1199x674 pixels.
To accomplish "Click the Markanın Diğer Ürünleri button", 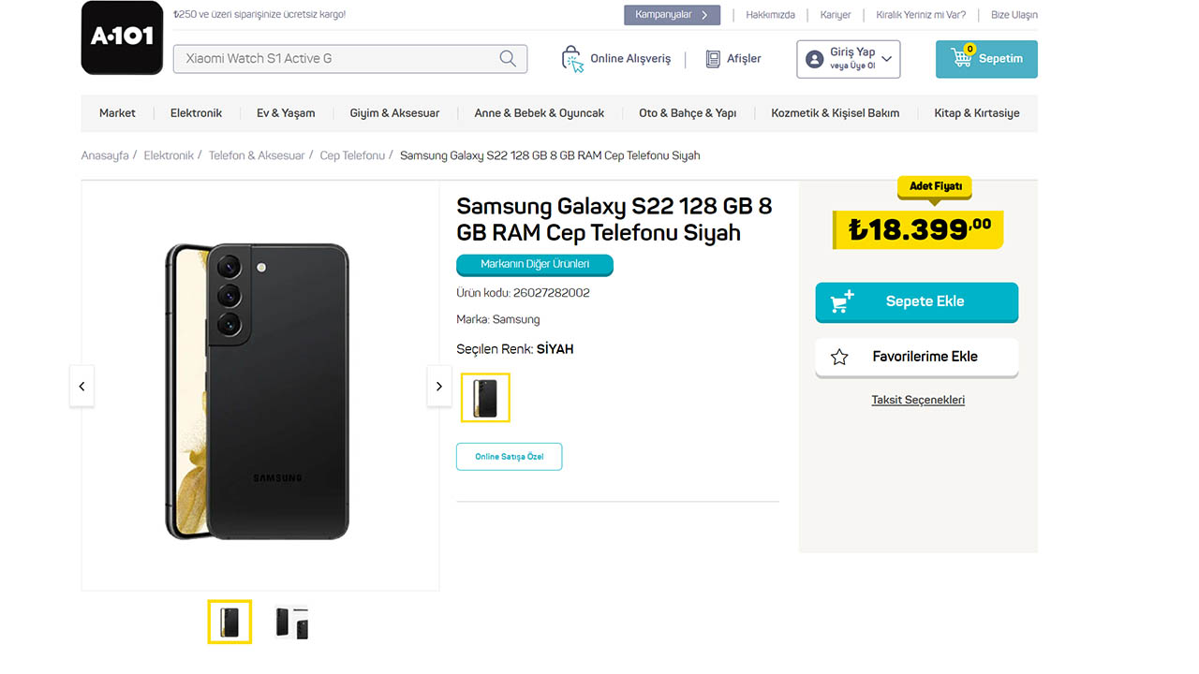I will [x=535, y=265].
